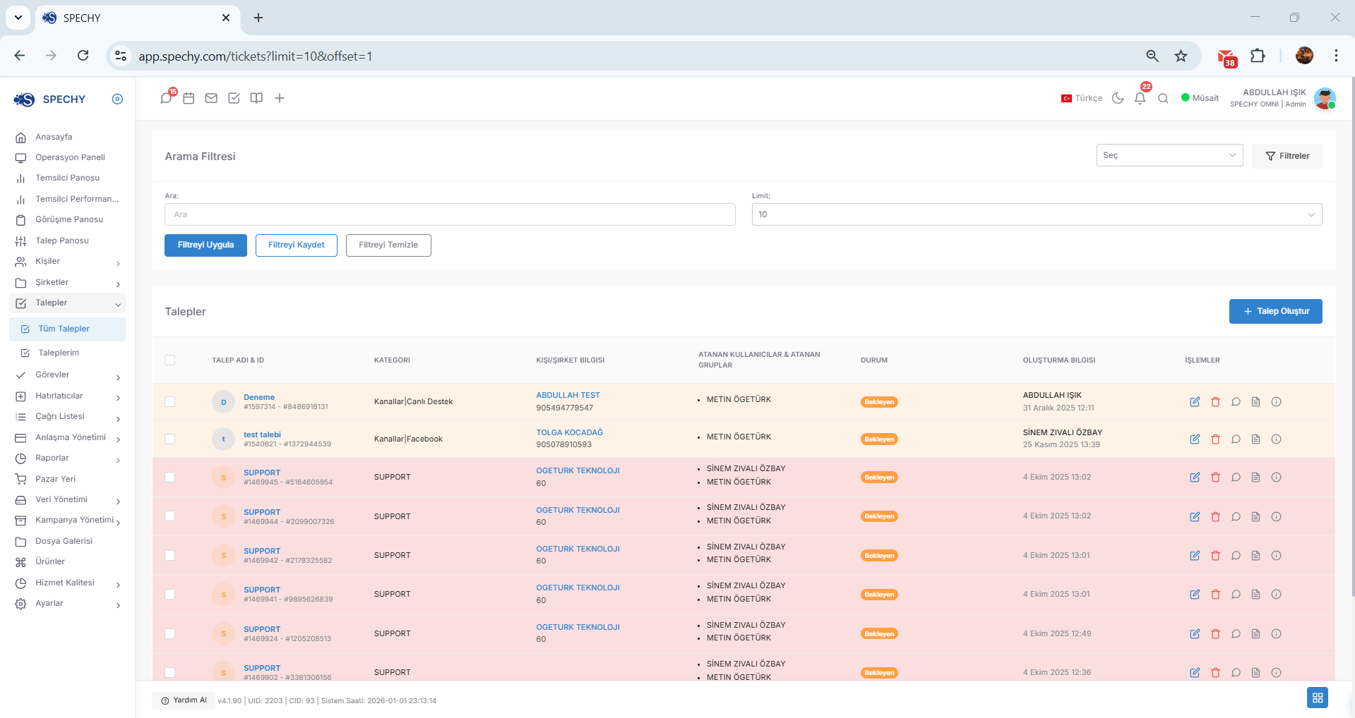
Task: Click the Talep Oluştur button
Action: (x=1275, y=311)
